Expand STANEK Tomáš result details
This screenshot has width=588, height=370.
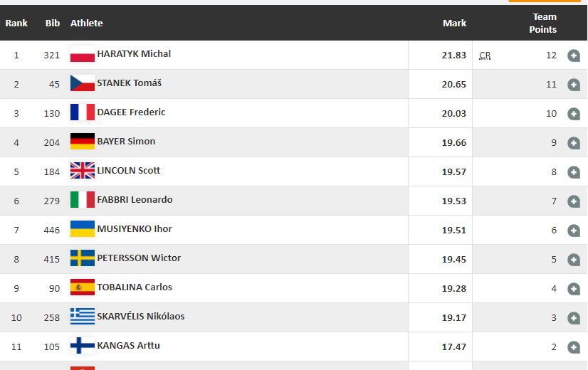coord(574,85)
